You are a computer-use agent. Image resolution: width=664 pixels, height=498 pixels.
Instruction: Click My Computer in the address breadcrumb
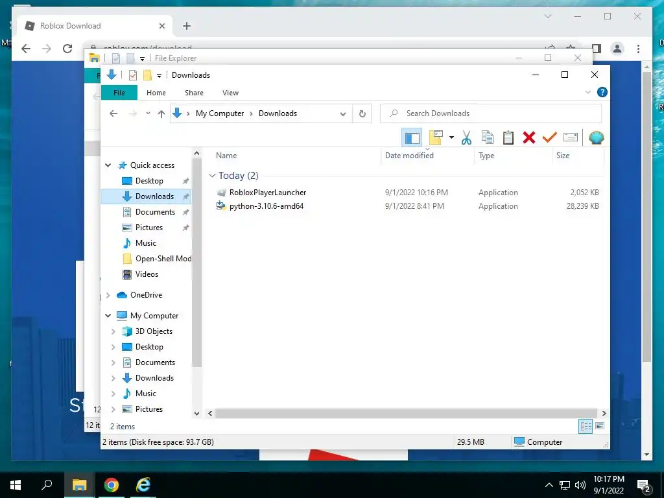[x=220, y=113]
